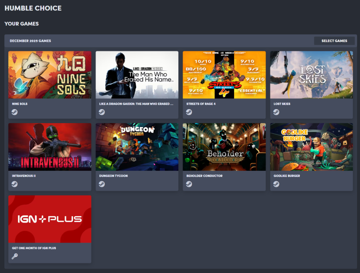Open the Lost Skies cover image
The width and height of the screenshot is (360, 273).
[x=312, y=75]
